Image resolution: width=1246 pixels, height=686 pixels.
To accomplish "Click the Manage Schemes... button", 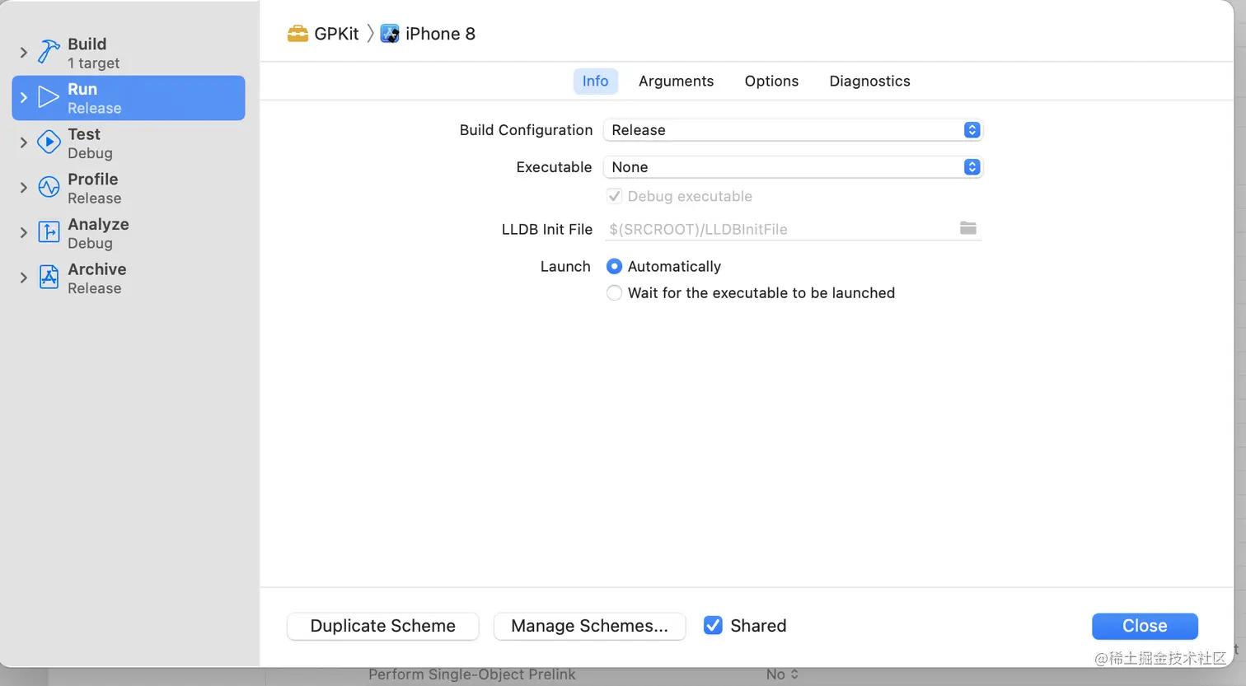I will pos(589,626).
